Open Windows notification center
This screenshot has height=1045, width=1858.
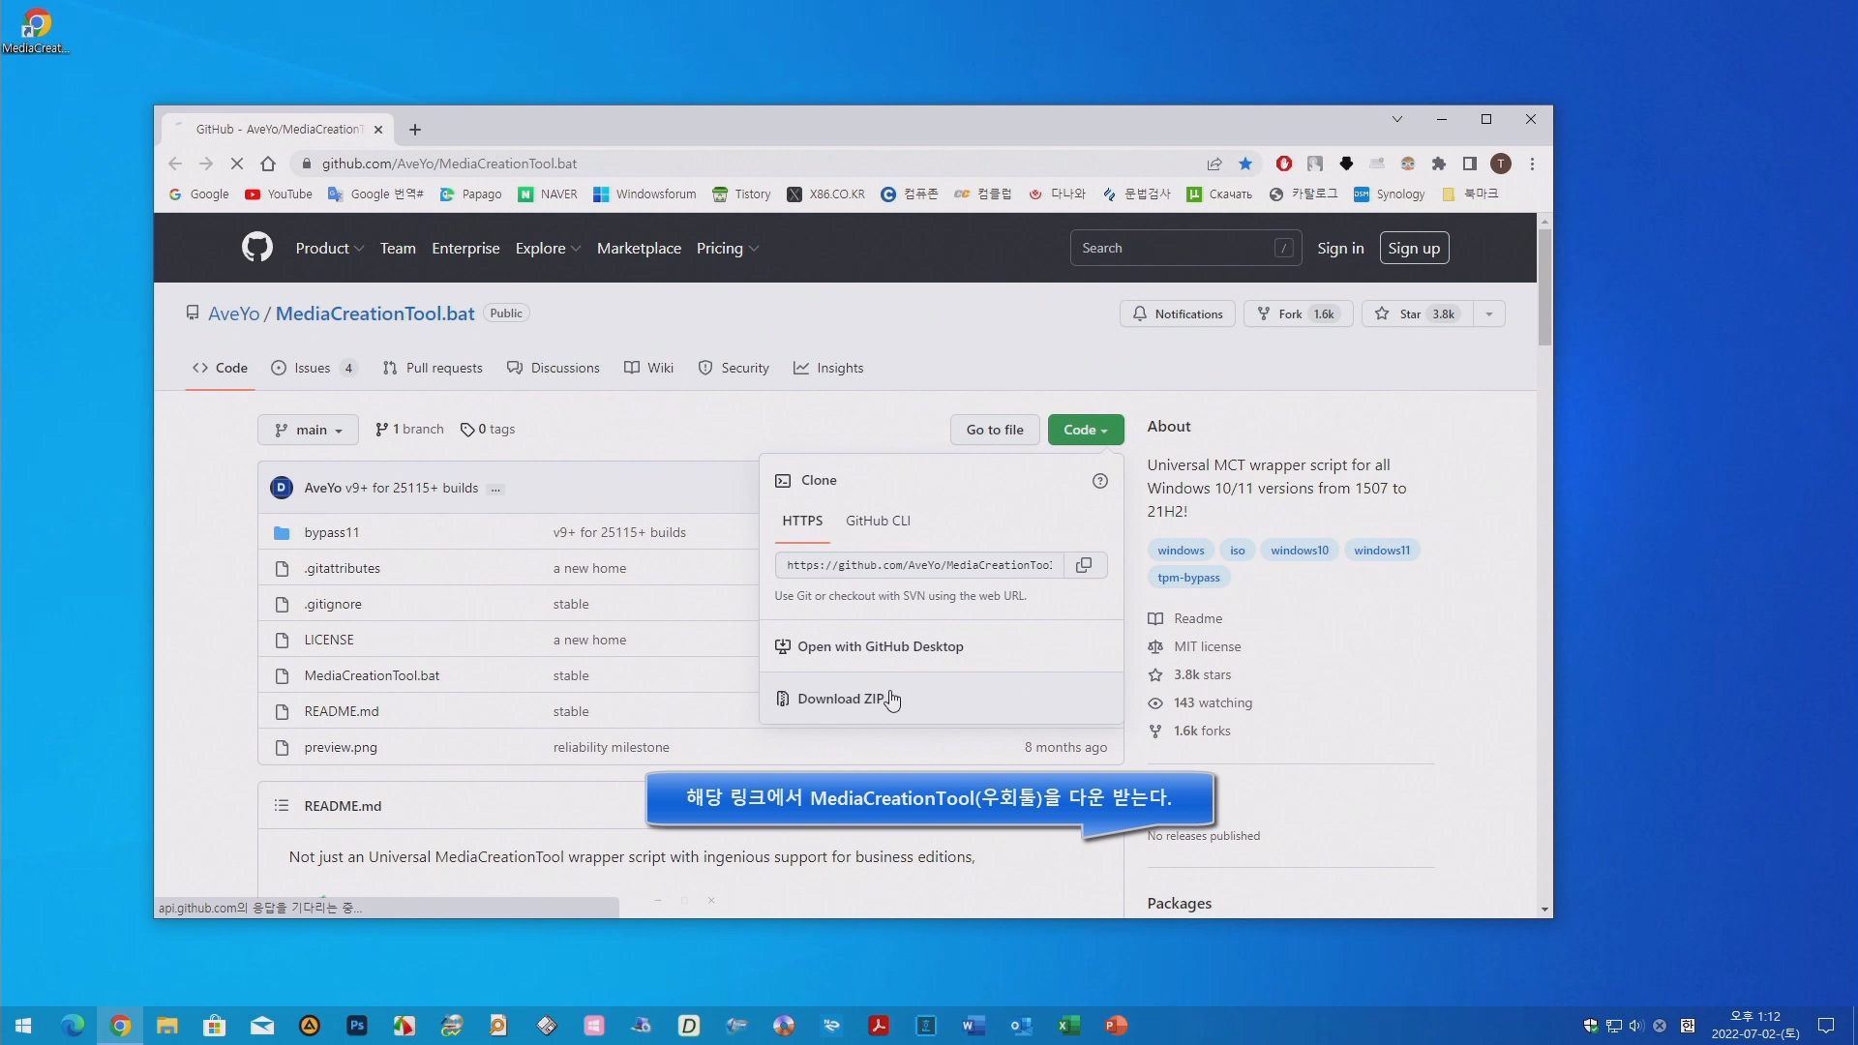(1826, 1026)
